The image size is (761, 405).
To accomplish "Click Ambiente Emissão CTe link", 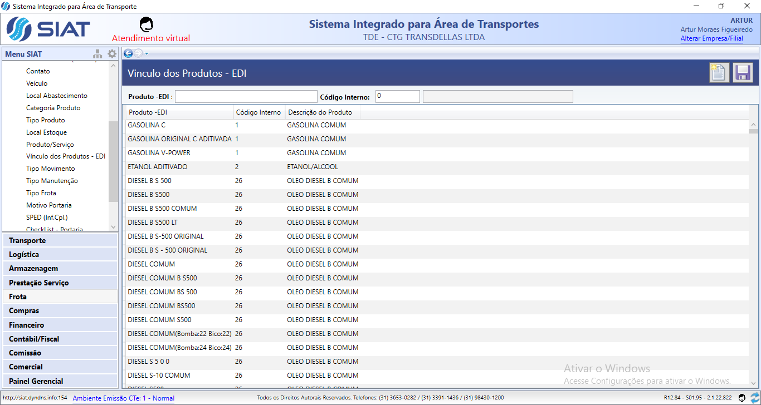I will pyautogui.click(x=123, y=398).
